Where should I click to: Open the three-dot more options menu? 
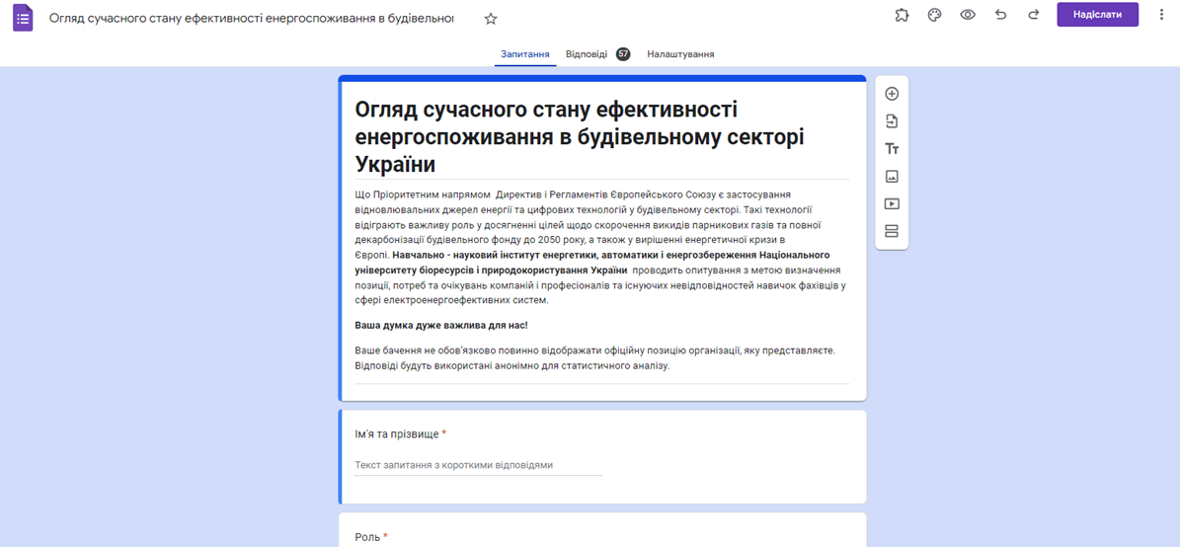(1161, 15)
